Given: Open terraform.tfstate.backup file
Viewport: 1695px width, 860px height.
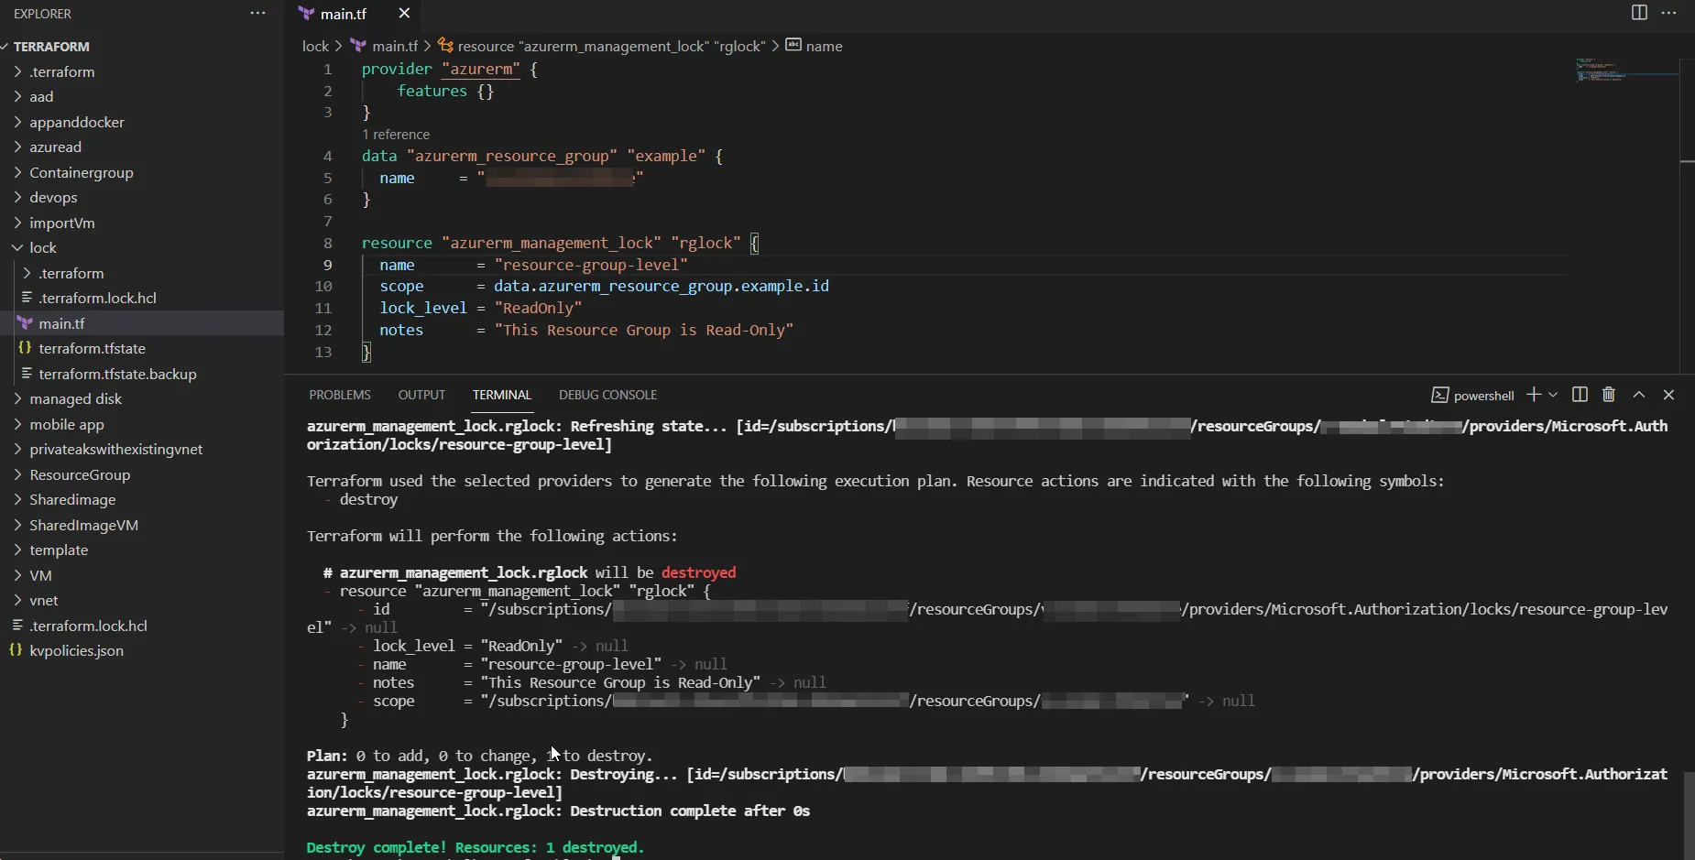Looking at the screenshot, I should tap(117, 374).
